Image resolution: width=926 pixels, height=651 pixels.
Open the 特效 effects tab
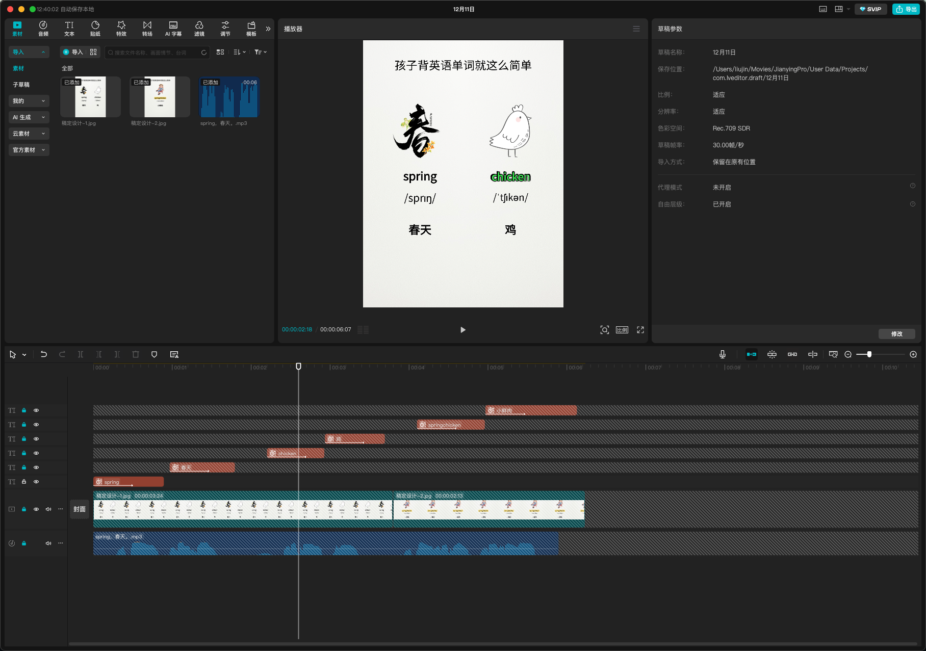(x=121, y=29)
